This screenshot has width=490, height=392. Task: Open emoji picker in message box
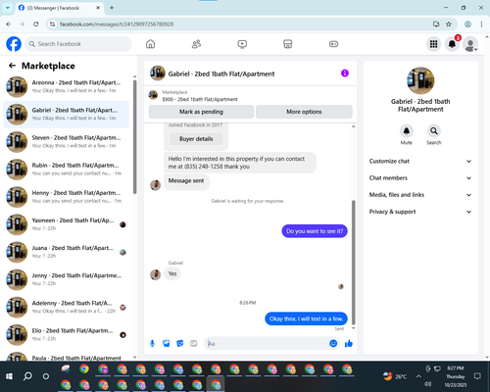click(x=333, y=343)
